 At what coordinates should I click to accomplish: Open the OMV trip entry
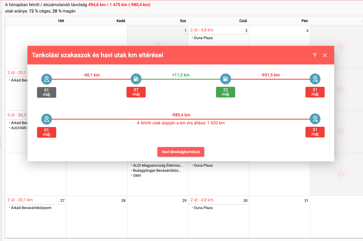tap(137, 175)
